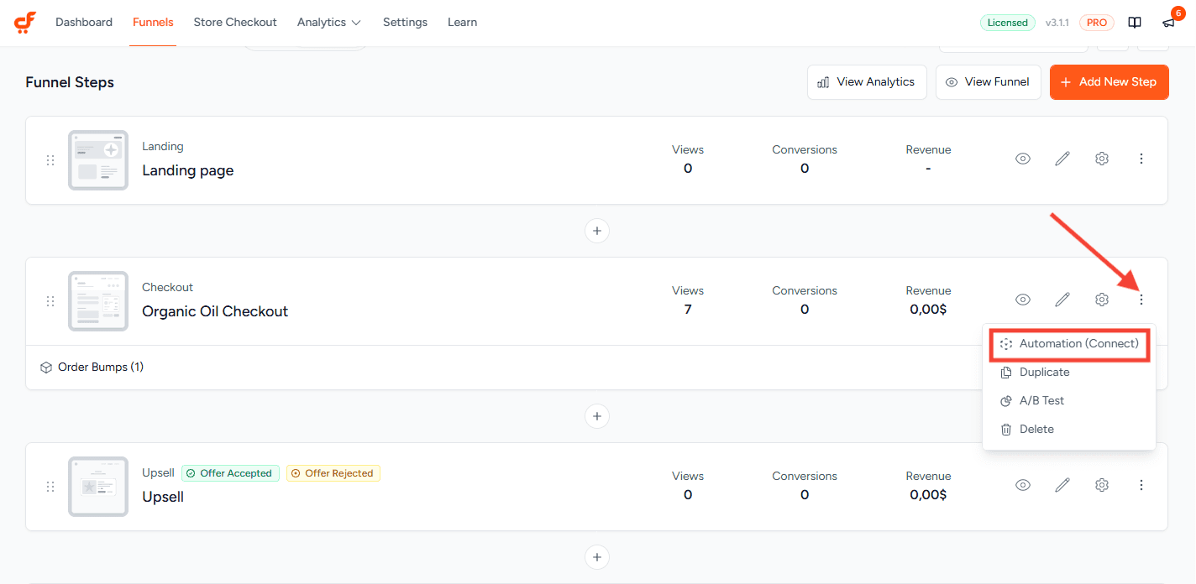1196x584 pixels.
Task: Choose A/B Test from the step menu
Action: point(1069,401)
